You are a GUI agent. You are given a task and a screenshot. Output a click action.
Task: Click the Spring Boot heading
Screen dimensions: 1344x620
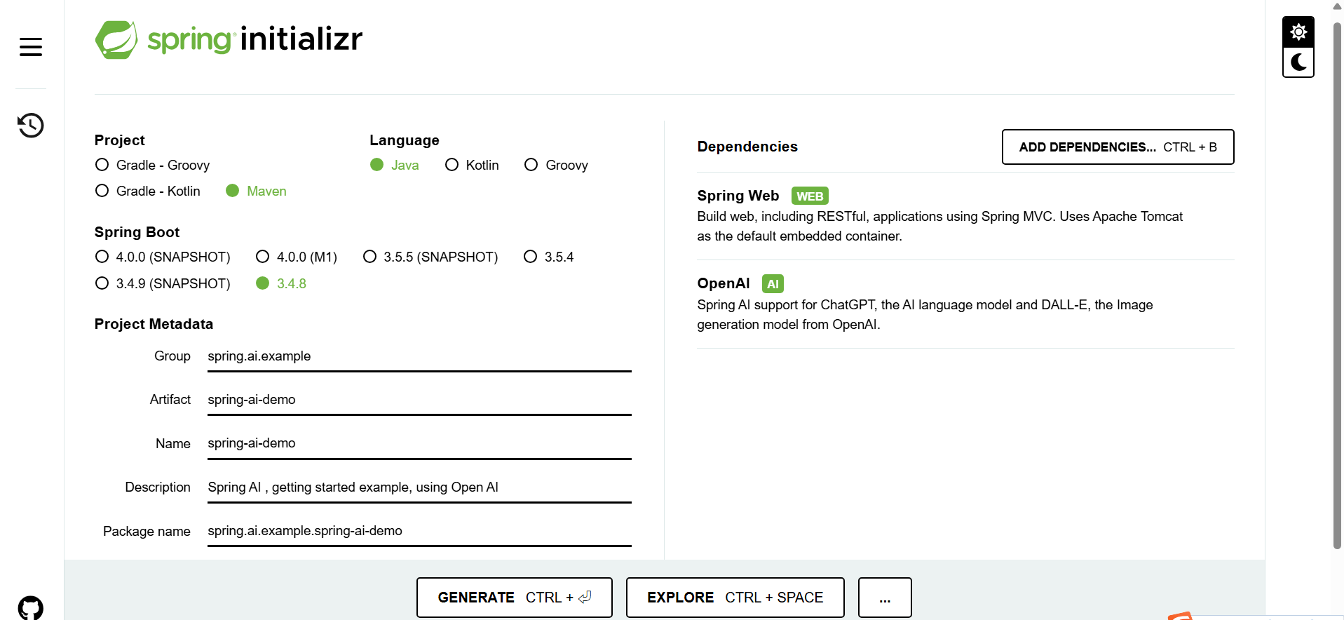pos(137,232)
